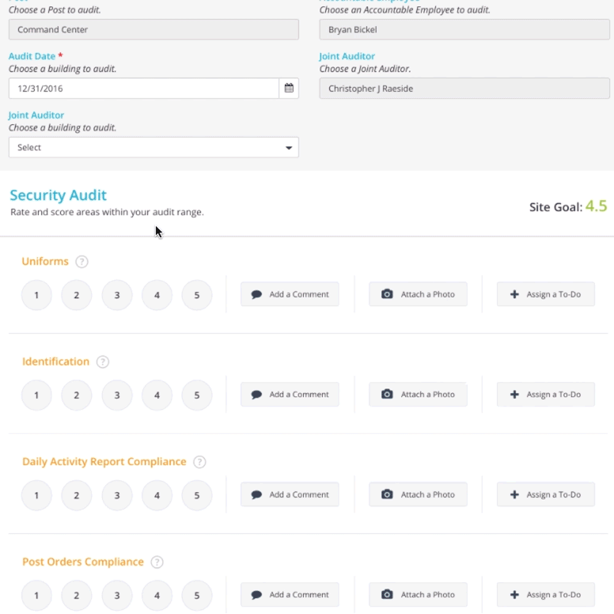Open the Audit Date calendar picker
The width and height of the screenshot is (614, 614).
click(x=289, y=88)
